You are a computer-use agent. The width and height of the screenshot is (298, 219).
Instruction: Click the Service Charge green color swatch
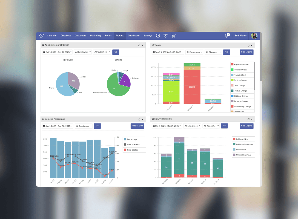coord(232,80)
